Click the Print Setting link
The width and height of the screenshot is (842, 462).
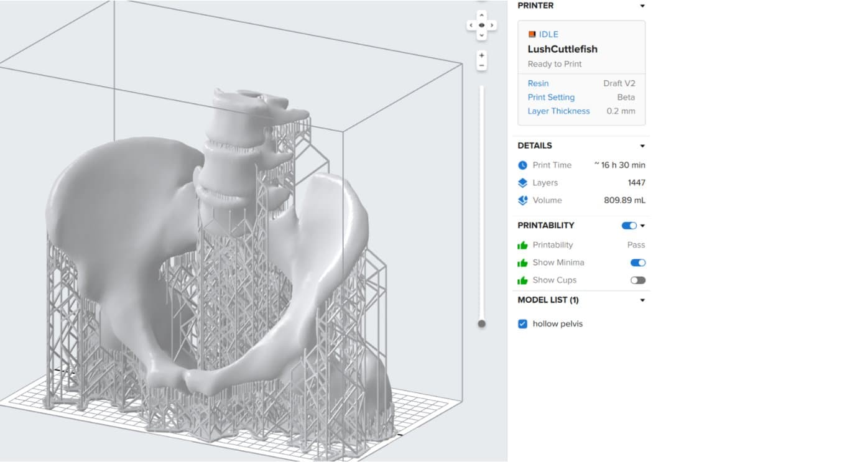(551, 97)
